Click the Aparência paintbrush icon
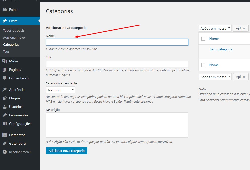The image size is (250, 170). pos(5,90)
